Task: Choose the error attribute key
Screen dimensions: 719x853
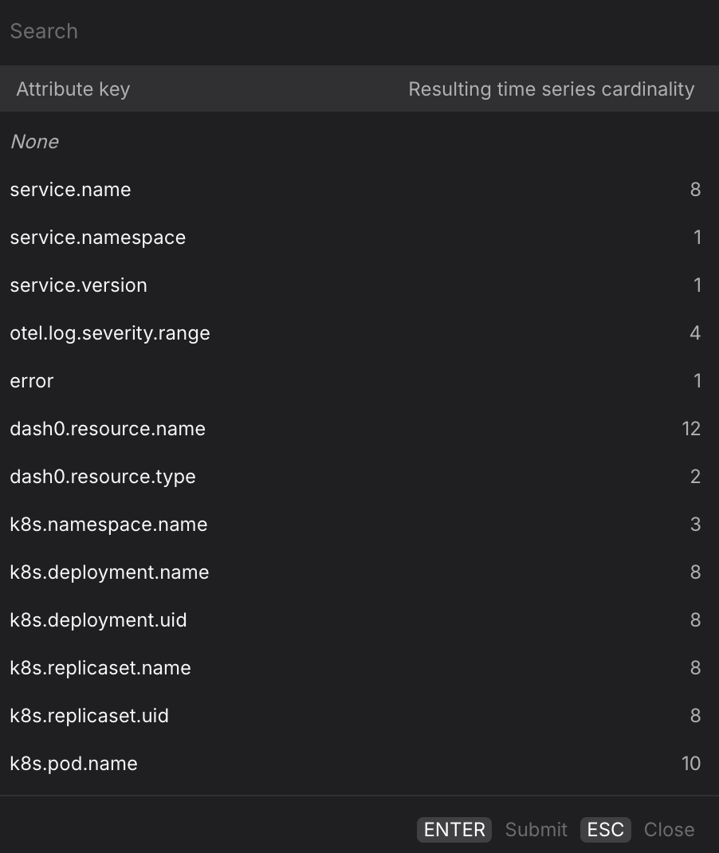Action: click(32, 381)
